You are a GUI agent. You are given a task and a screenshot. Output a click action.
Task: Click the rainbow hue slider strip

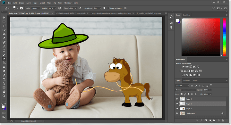tap(224, 37)
